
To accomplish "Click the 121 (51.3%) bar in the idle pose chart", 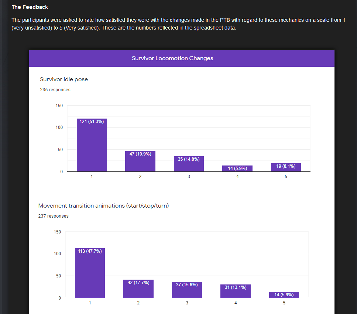I will (92, 145).
